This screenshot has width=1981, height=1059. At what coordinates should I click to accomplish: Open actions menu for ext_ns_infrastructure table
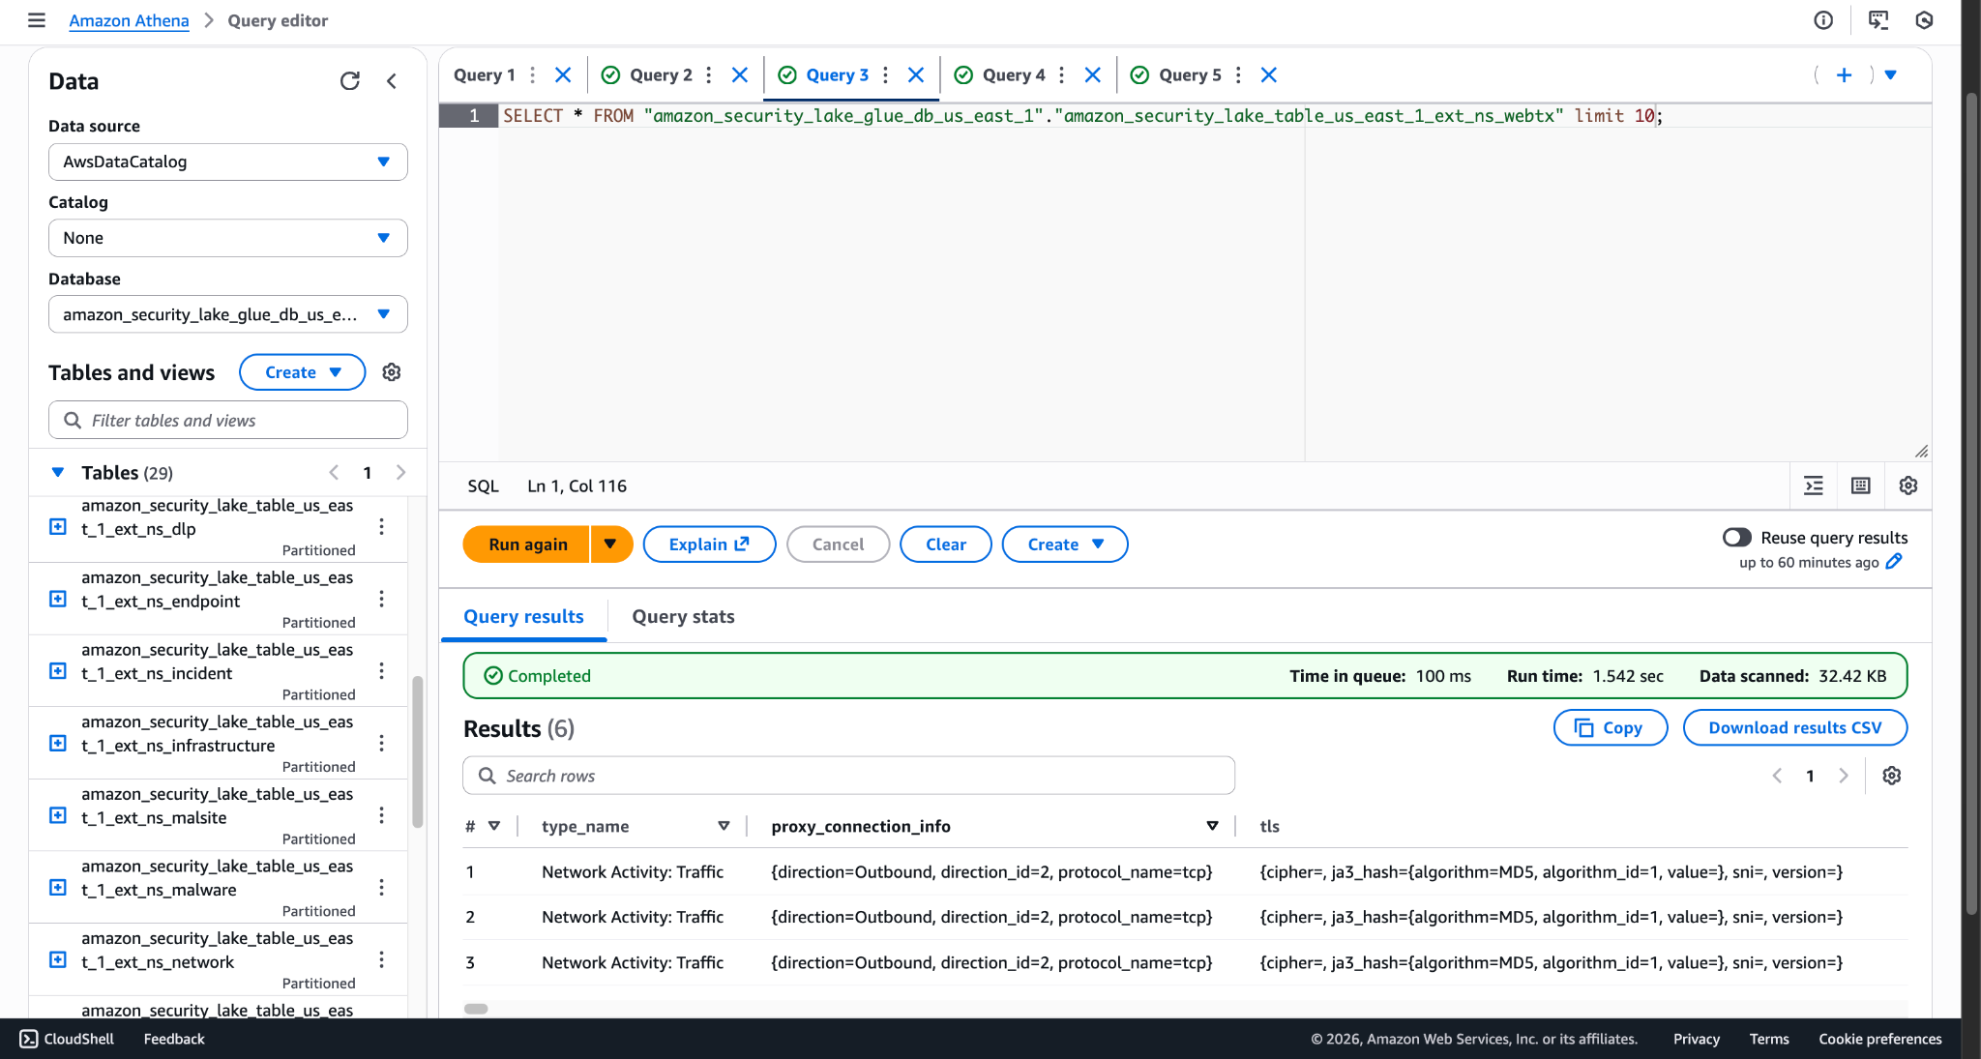pyautogui.click(x=382, y=743)
